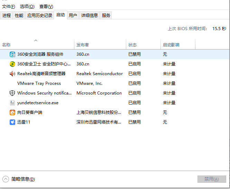Click the Windows Security shield icon
230x189 pixels.
[12, 93]
